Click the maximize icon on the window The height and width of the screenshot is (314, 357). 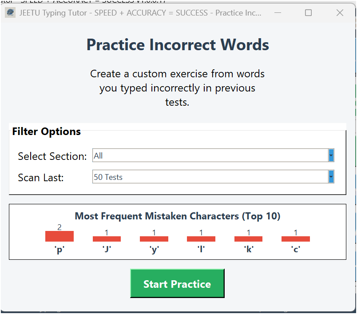coord(308,13)
